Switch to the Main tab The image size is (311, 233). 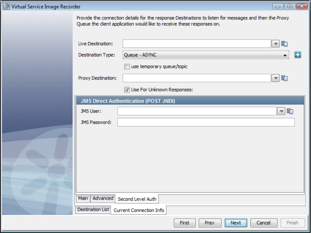tap(83, 198)
